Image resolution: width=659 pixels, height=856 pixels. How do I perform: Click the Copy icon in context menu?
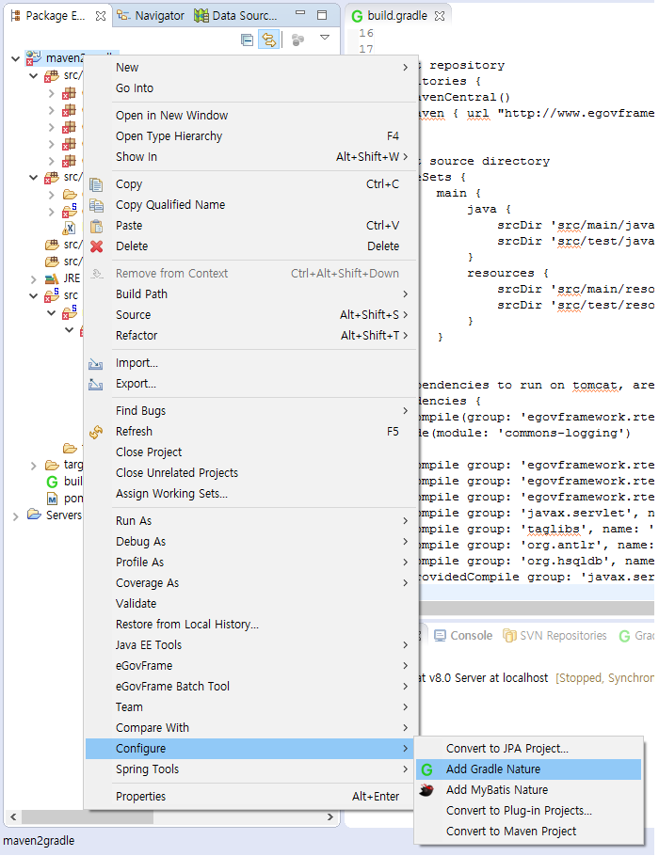point(96,184)
